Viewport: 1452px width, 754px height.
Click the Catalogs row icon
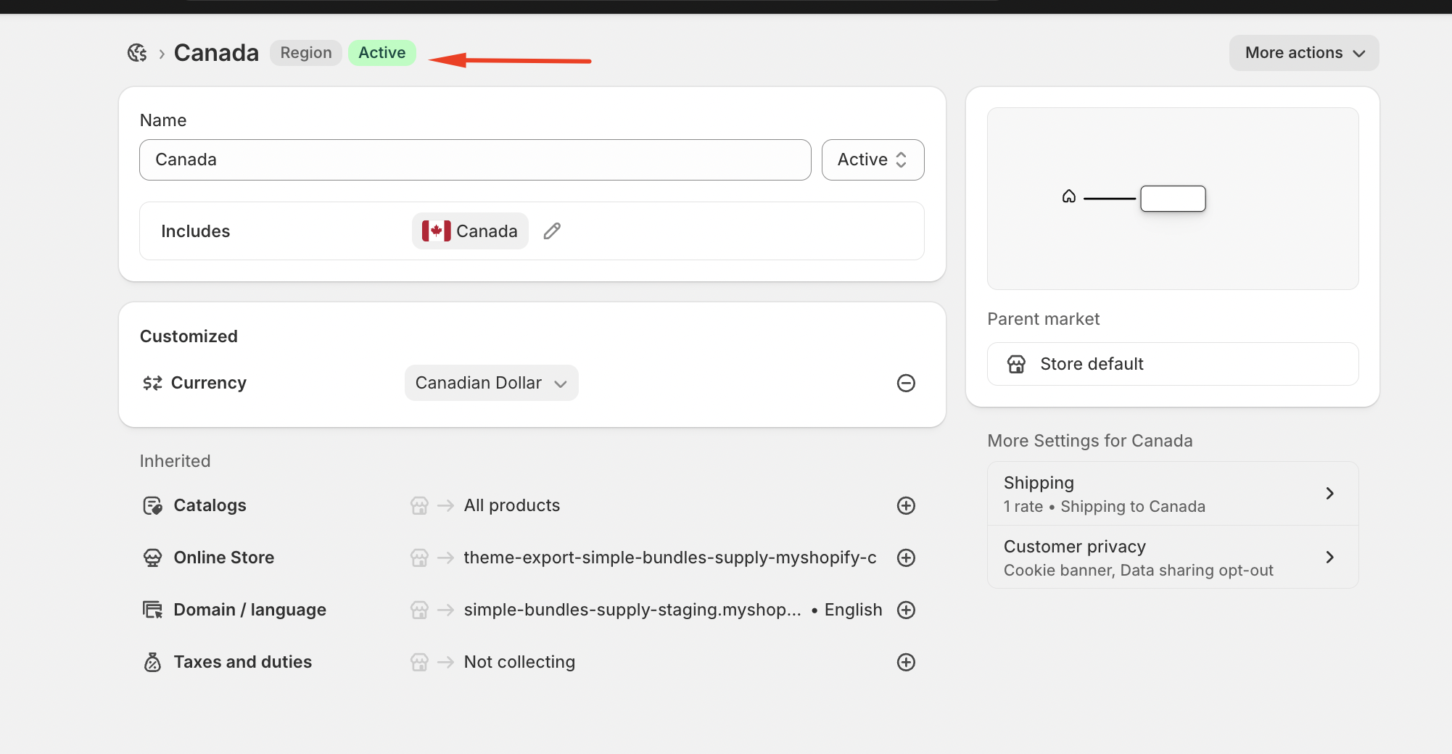point(152,505)
